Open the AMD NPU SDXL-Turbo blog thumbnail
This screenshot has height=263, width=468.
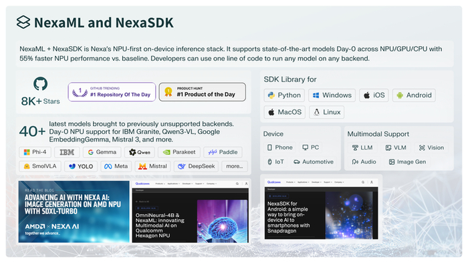(x=74, y=212)
